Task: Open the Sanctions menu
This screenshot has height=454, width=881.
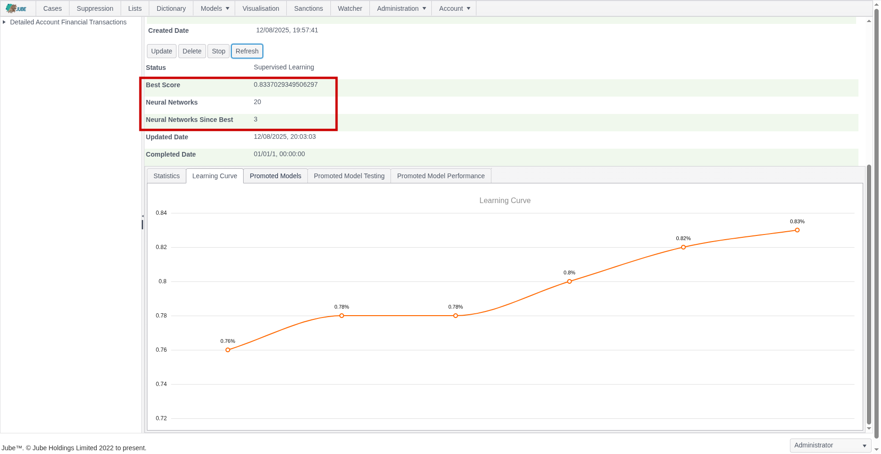Action: pyautogui.click(x=308, y=8)
